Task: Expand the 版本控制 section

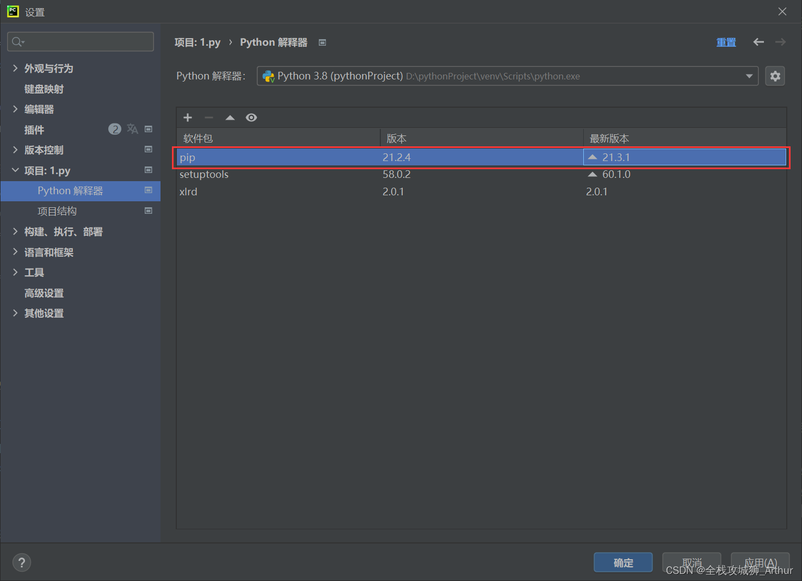Action: (x=15, y=150)
